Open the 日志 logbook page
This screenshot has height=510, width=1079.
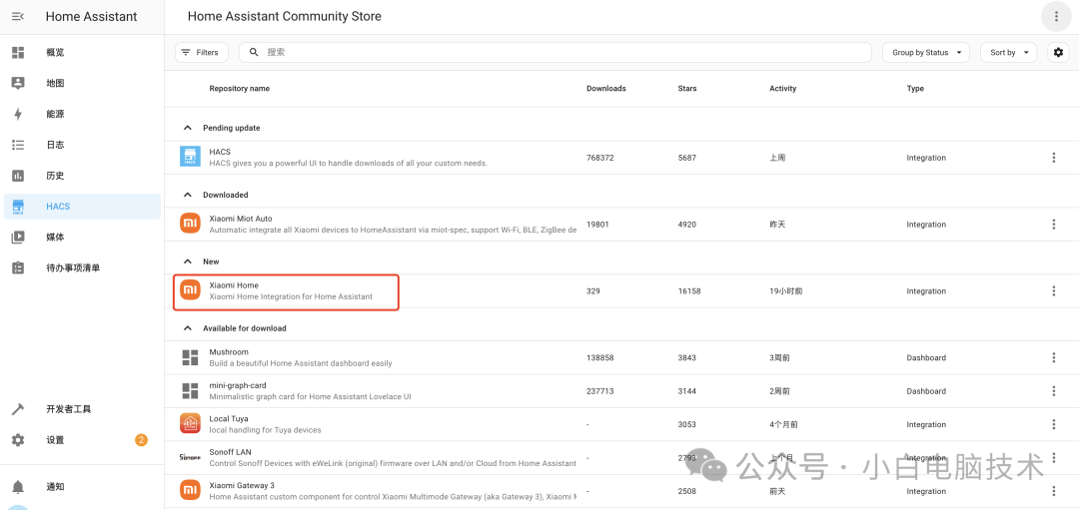click(x=82, y=145)
